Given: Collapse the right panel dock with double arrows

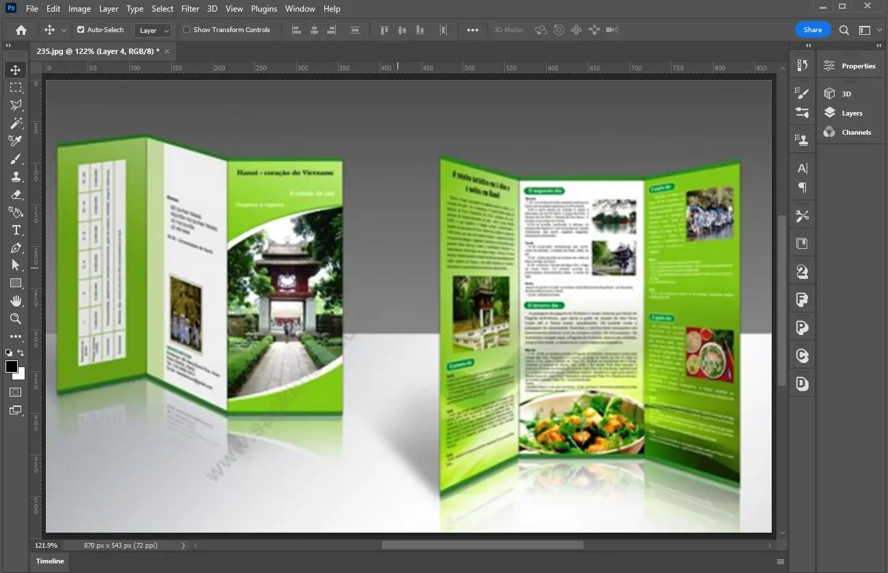Looking at the screenshot, I should [x=878, y=45].
